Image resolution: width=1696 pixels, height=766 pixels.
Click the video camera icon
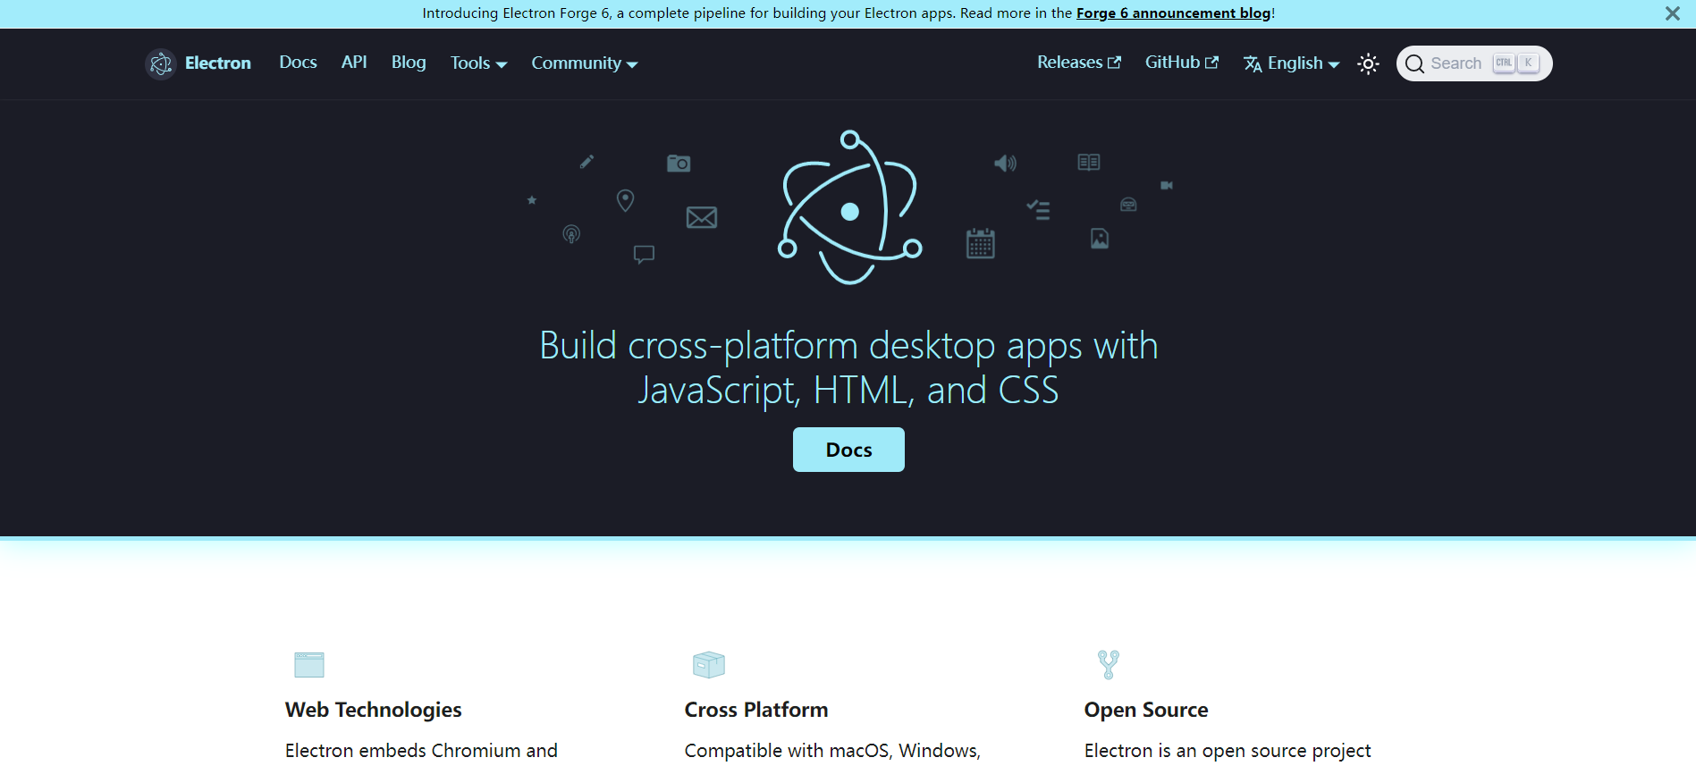coord(1167,185)
